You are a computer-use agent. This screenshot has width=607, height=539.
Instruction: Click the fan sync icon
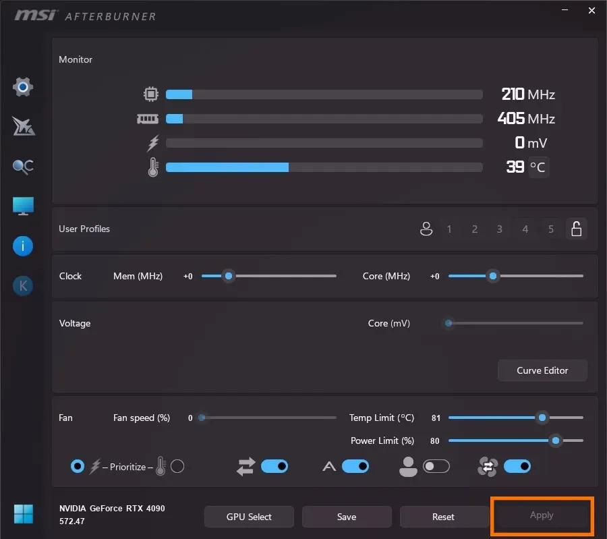488,466
